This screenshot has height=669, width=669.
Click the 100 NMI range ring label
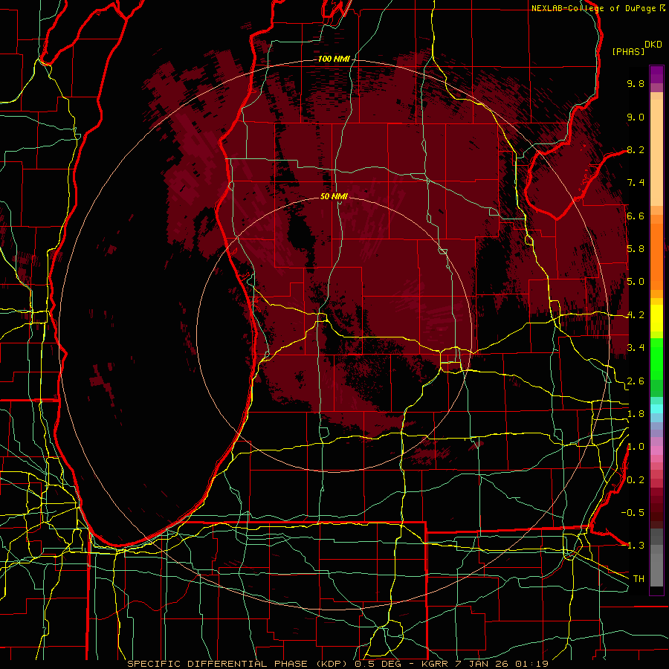tap(334, 59)
